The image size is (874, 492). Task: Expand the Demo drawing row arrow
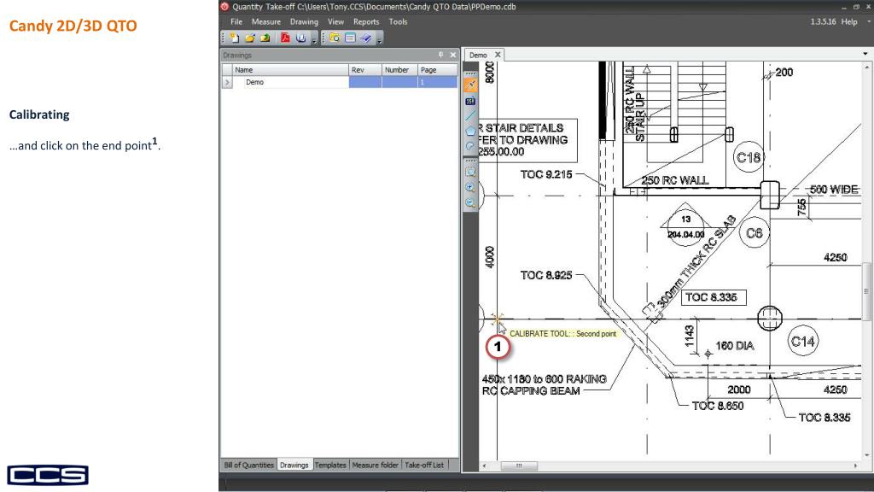(x=227, y=82)
